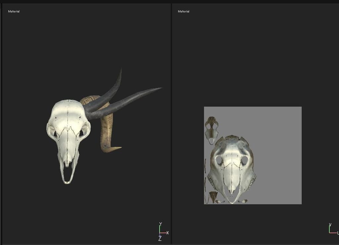Click the nose tip of the 3D skull

click(67, 181)
